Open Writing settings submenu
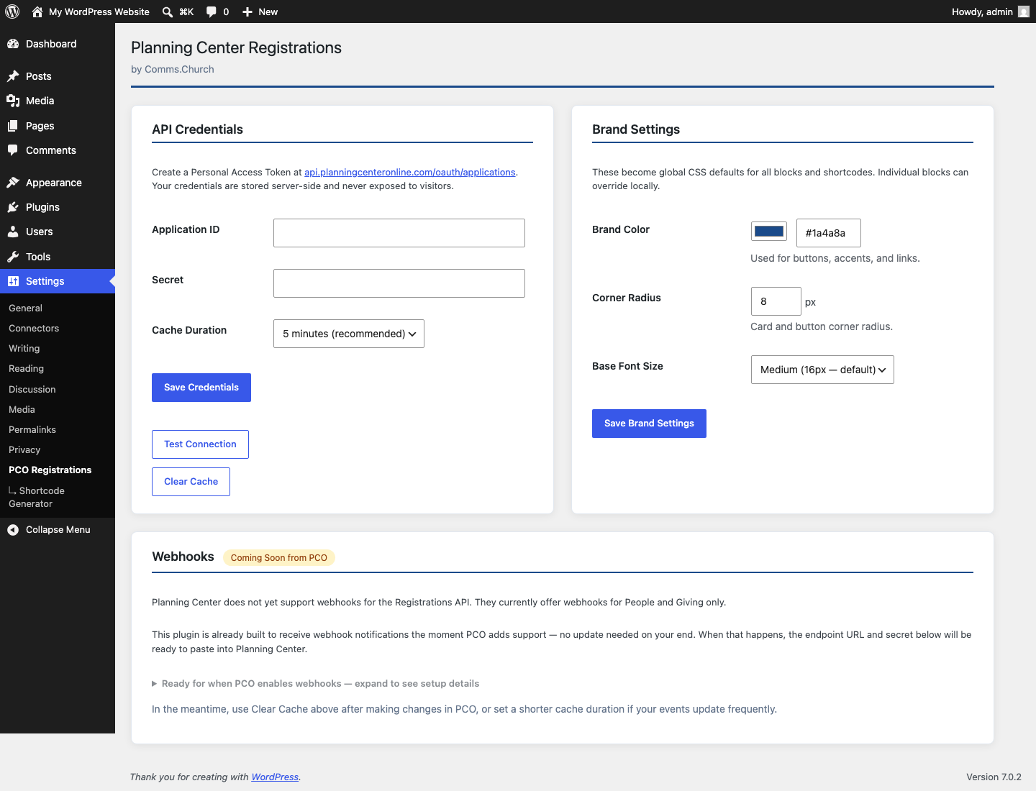Viewport: 1036px width, 791px height. pyautogui.click(x=24, y=348)
